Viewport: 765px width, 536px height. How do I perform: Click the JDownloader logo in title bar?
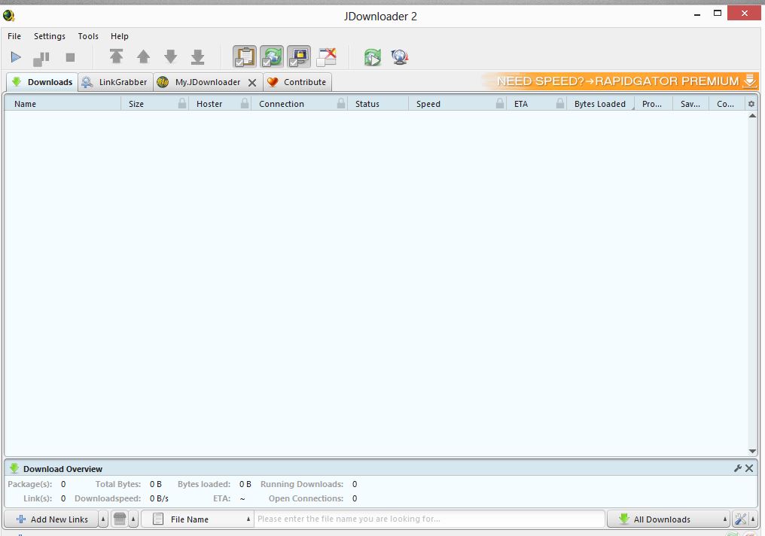point(9,16)
